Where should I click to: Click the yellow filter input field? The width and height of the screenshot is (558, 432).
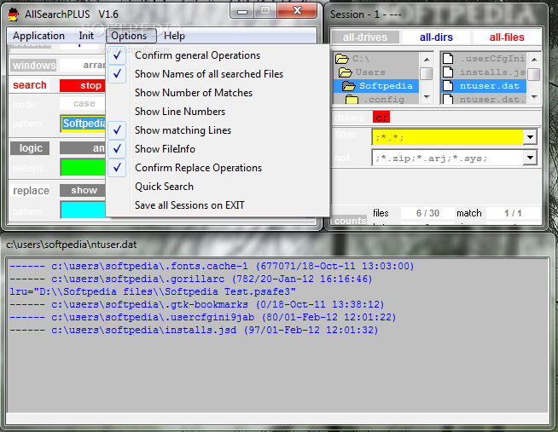click(447, 137)
